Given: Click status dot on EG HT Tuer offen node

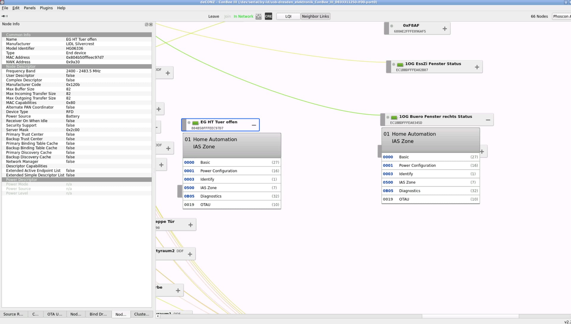Looking at the screenshot, I should (x=189, y=122).
